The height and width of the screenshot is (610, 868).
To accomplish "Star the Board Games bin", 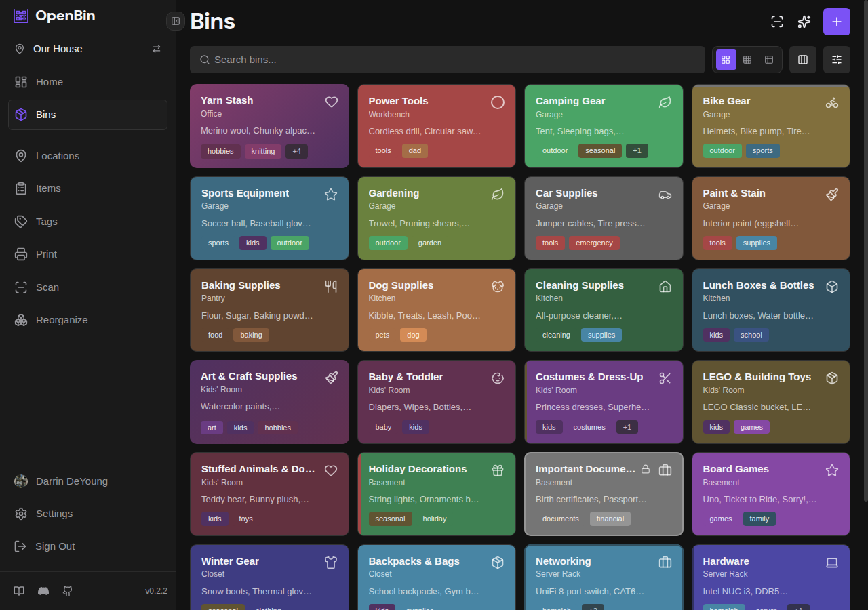I will [x=832, y=470].
